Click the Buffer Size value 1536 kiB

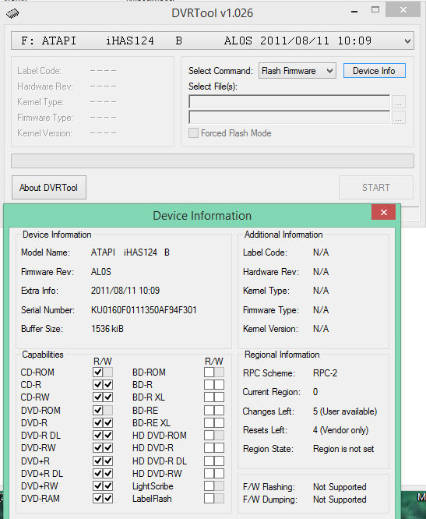(x=107, y=329)
